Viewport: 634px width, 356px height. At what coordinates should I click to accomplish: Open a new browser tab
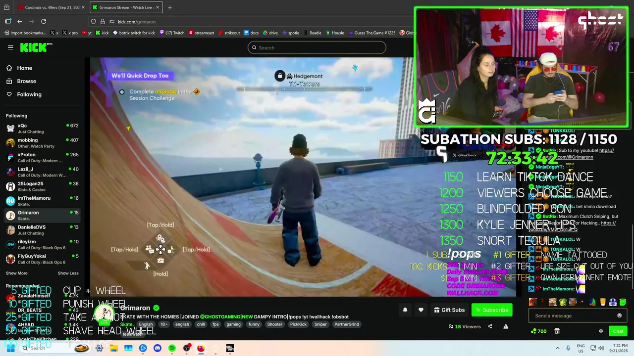tap(170, 7)
